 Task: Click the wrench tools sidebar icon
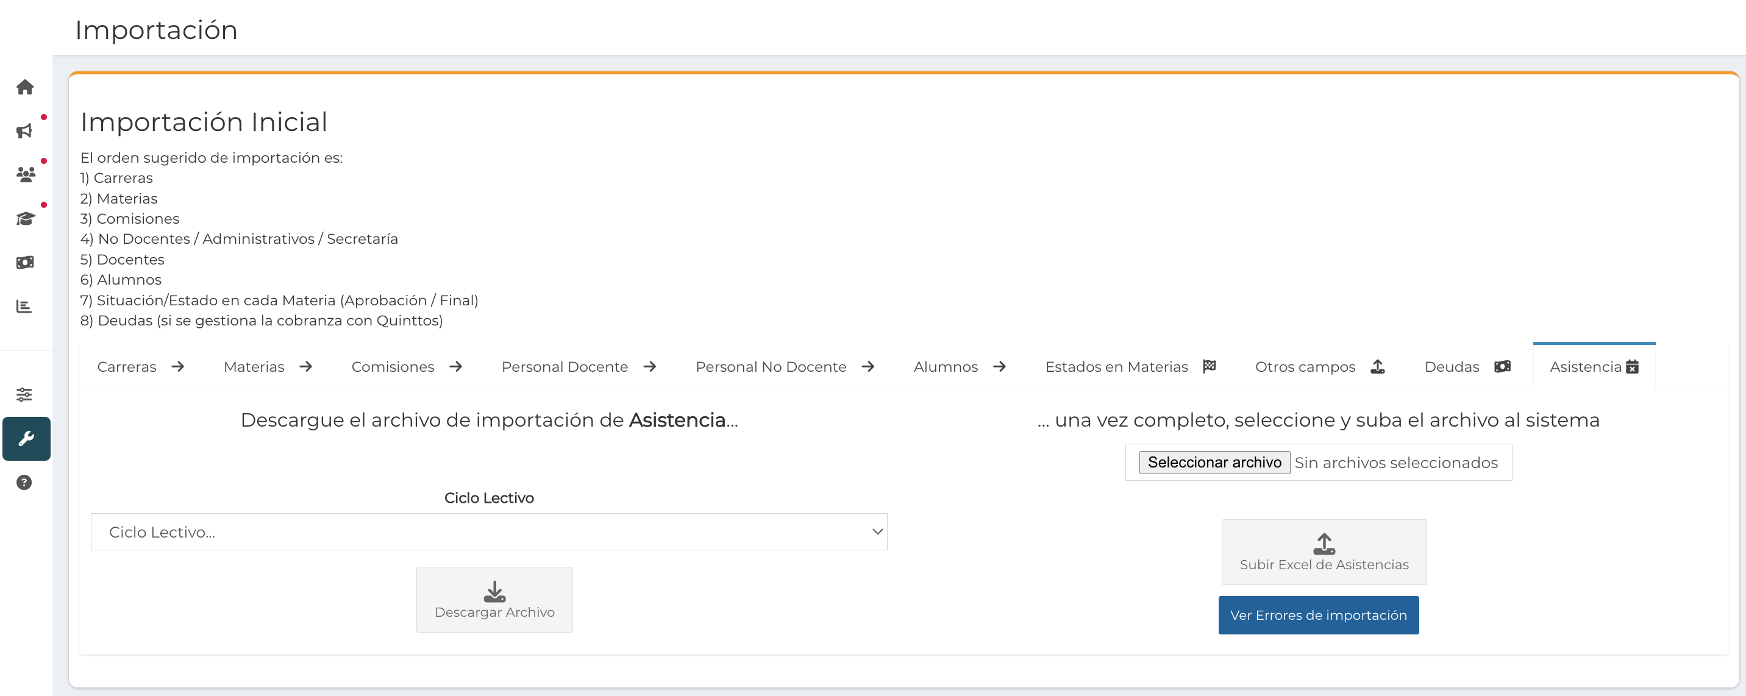(x=26, y=438)
